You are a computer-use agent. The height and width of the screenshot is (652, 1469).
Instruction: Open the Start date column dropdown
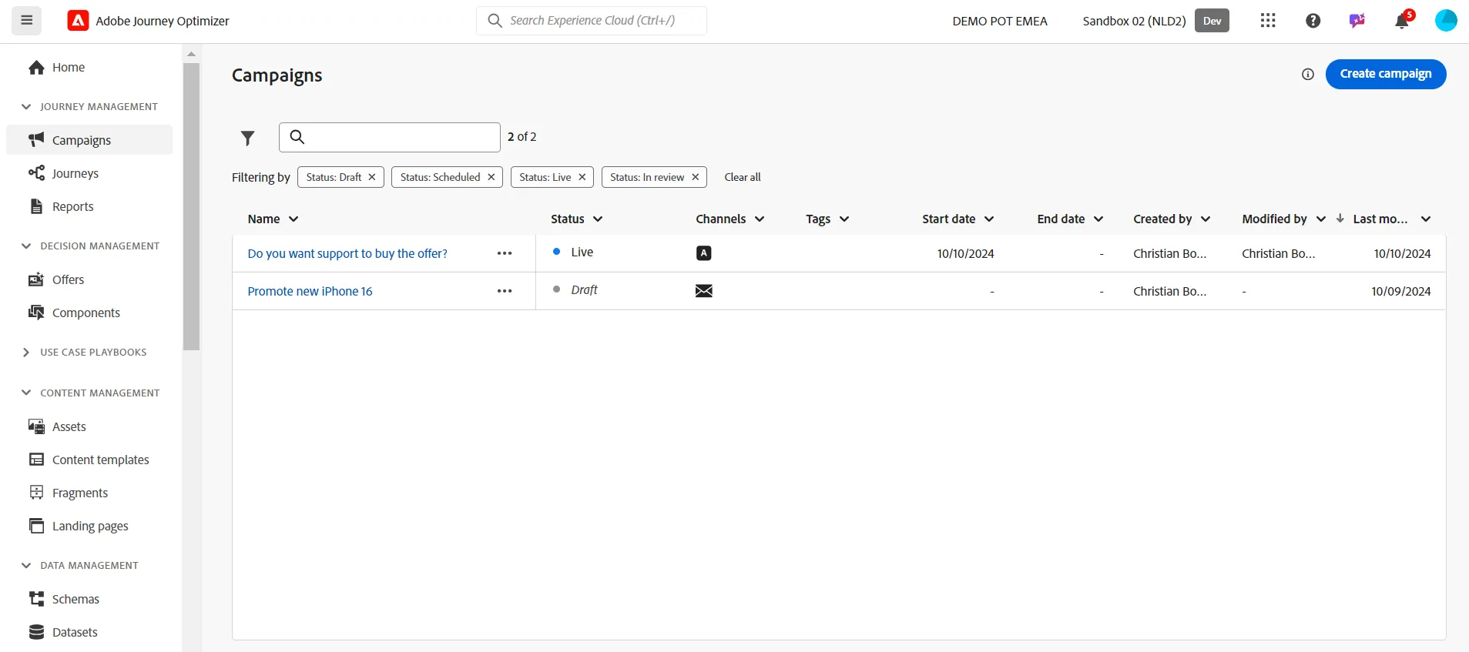tap(989, 219)
